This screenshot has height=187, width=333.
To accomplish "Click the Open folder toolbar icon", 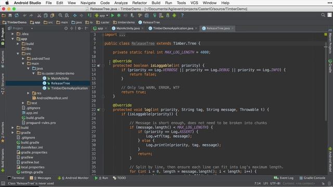I will point(4,16).
